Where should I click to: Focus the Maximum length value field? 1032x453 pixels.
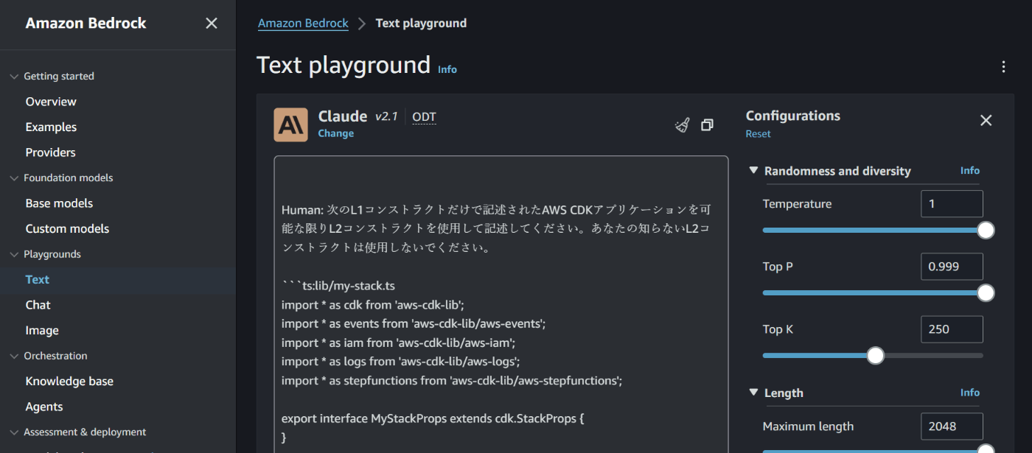click(952, 426)
